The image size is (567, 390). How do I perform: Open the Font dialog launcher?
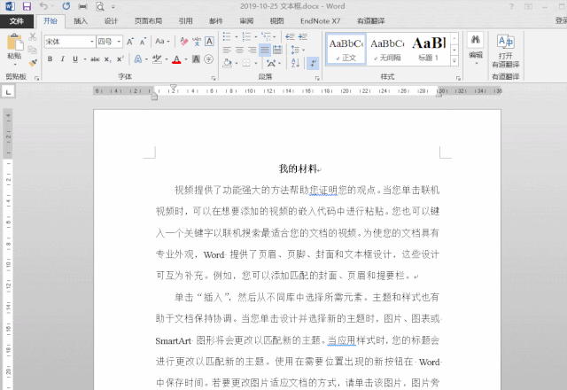point(214,78)
